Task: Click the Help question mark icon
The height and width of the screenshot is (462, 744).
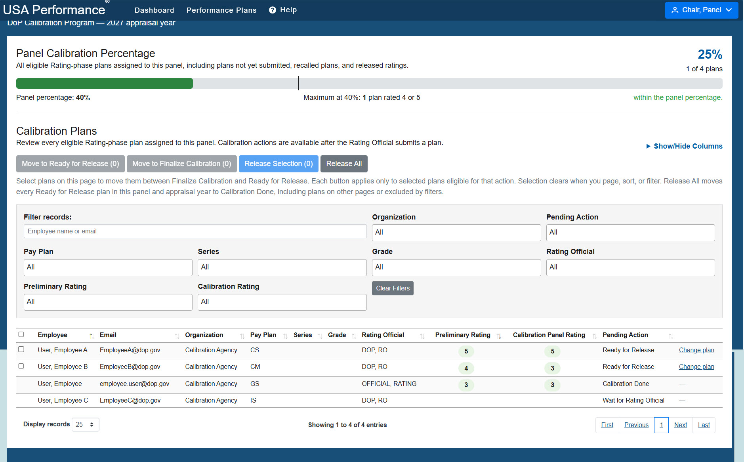Action: [x=272, y=10]
